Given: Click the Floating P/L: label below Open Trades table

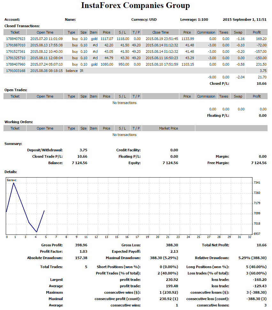Looking at the screenshot, I should click(218, 115).
